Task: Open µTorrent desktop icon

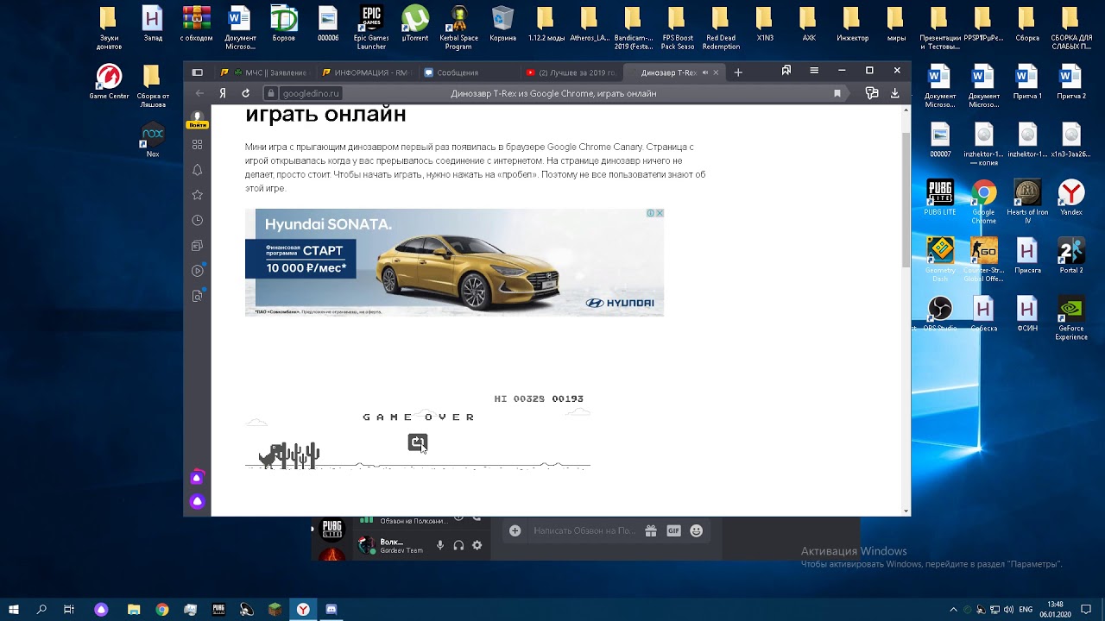Action: click(x=415, y=24)
